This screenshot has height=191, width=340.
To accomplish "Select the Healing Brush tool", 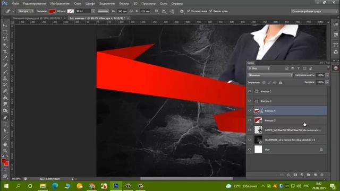I will pyautogui.click(x=5, y=65).
